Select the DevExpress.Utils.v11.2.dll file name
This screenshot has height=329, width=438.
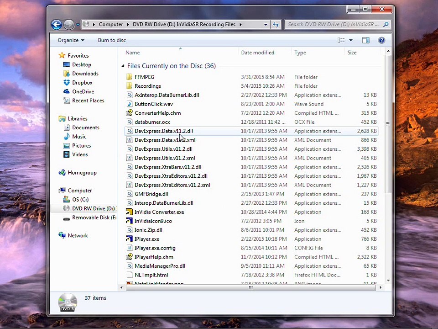pos(163,149)
